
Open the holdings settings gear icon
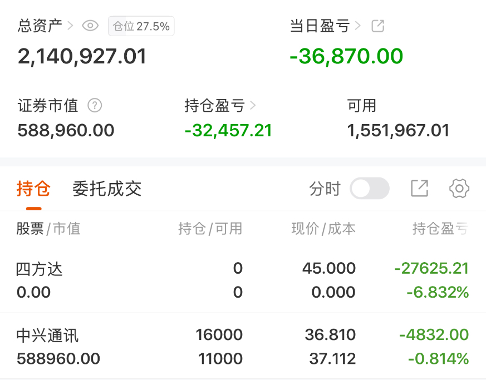click(459, 188)
